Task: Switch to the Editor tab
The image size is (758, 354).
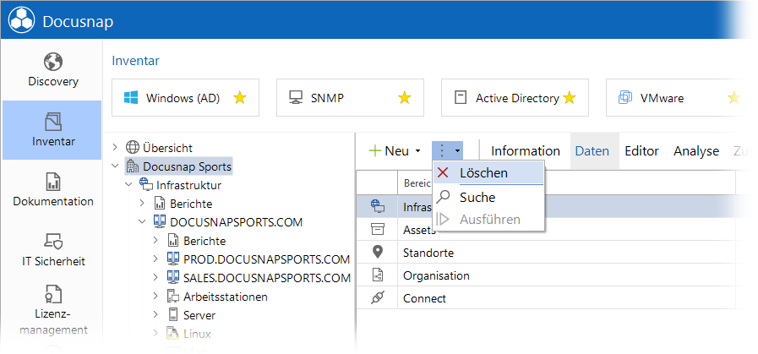Action: pyautogui.click(x=641, y=151)
